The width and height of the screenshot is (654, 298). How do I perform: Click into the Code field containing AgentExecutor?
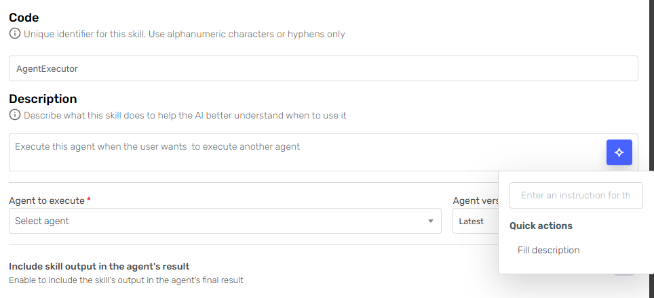pyautogui.click(x=323, y=68)
